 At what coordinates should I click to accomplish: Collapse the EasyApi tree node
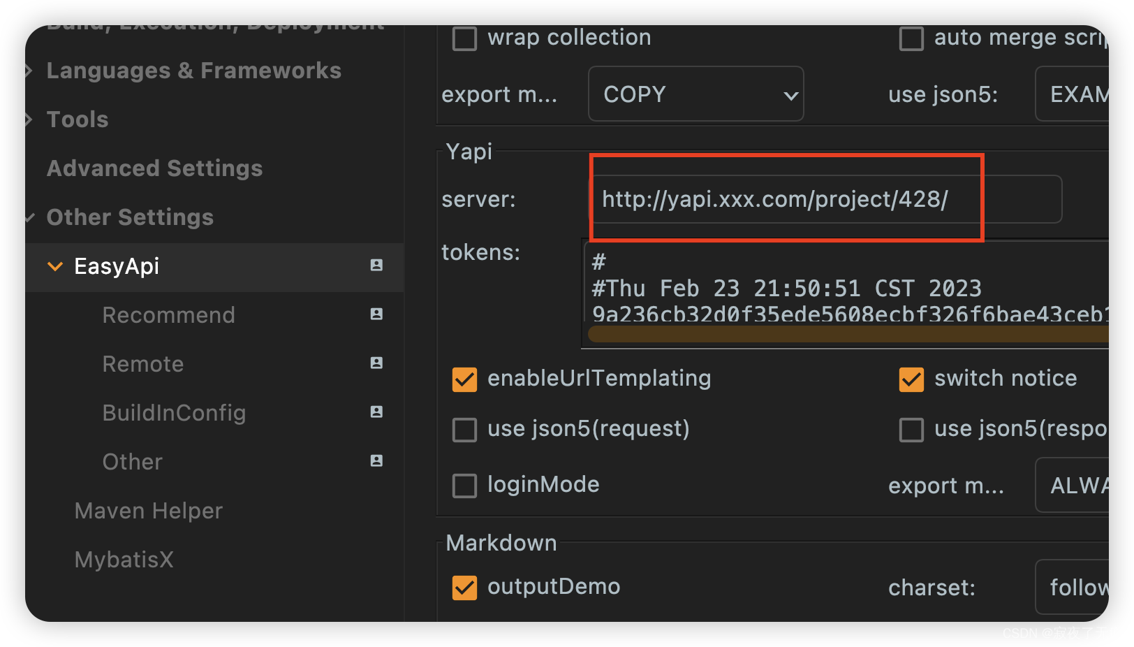55,266
